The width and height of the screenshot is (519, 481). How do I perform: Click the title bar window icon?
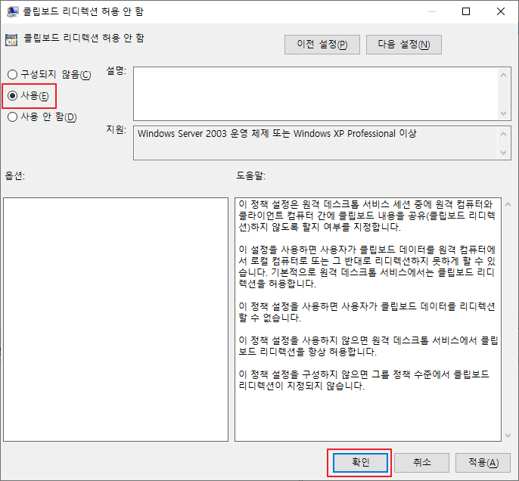[13, 11]
